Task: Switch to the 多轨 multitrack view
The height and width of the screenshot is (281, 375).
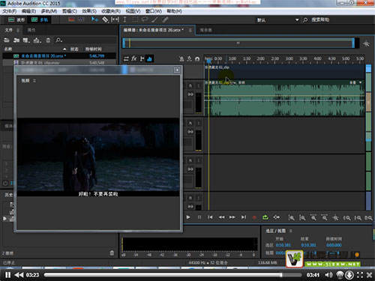Action: (40, 19)
